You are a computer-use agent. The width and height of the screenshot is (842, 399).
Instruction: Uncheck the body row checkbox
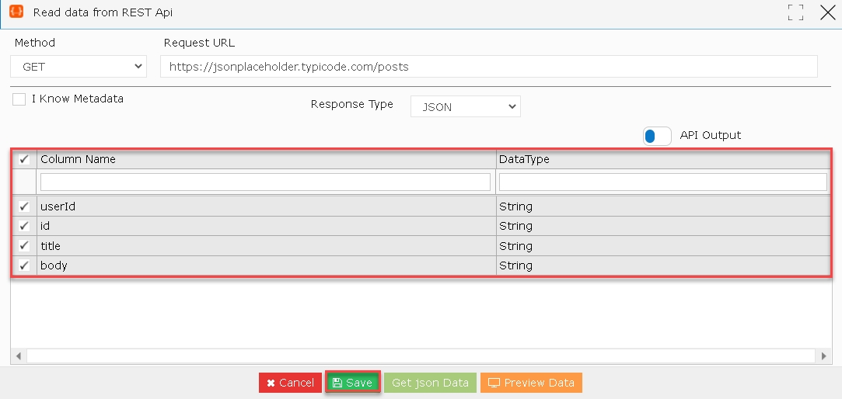click(23, 265)
